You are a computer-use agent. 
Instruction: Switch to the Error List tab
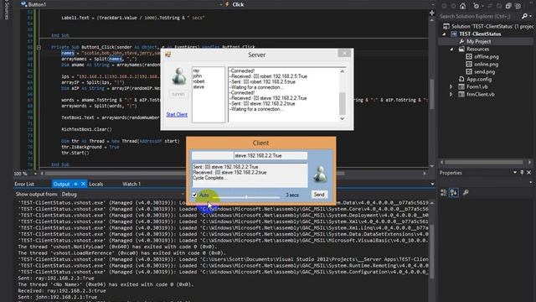pos(24,184)
